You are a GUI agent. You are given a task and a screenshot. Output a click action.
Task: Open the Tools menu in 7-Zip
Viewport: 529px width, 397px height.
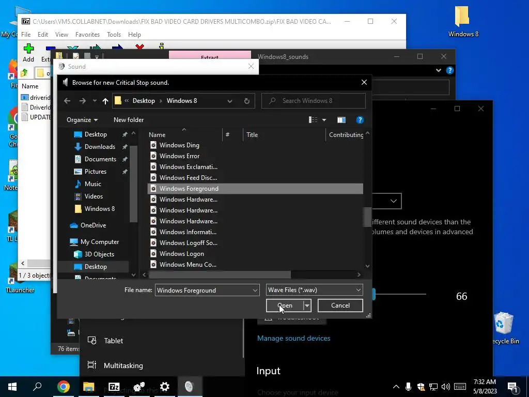pyautogui.click(x=114, y=35)
